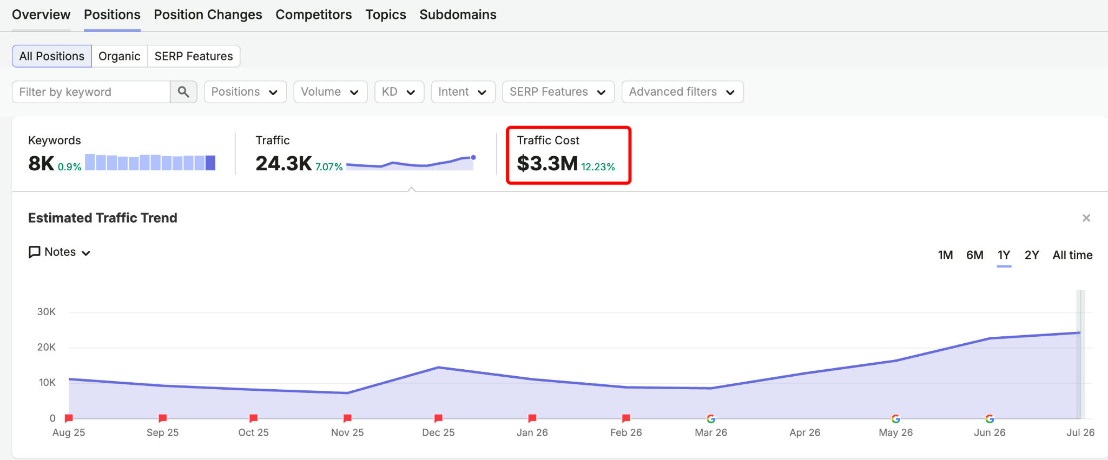
Task: Select the SERP Features segment toggle
Action: (x=194, y=56)
